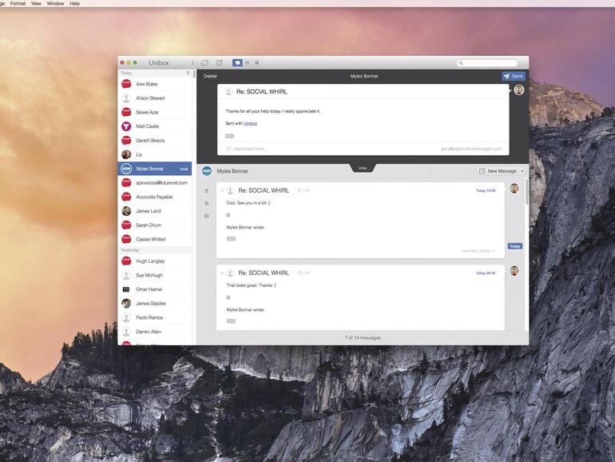Click the Today 09:46 timestamp

tap(486, 273)
